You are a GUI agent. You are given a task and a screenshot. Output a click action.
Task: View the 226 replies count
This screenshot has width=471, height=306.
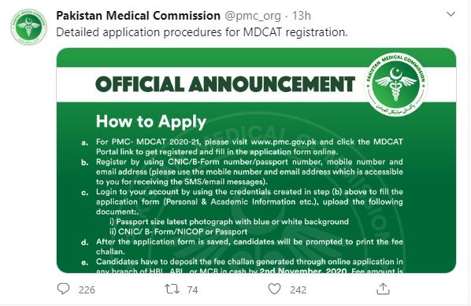point(87,289)
